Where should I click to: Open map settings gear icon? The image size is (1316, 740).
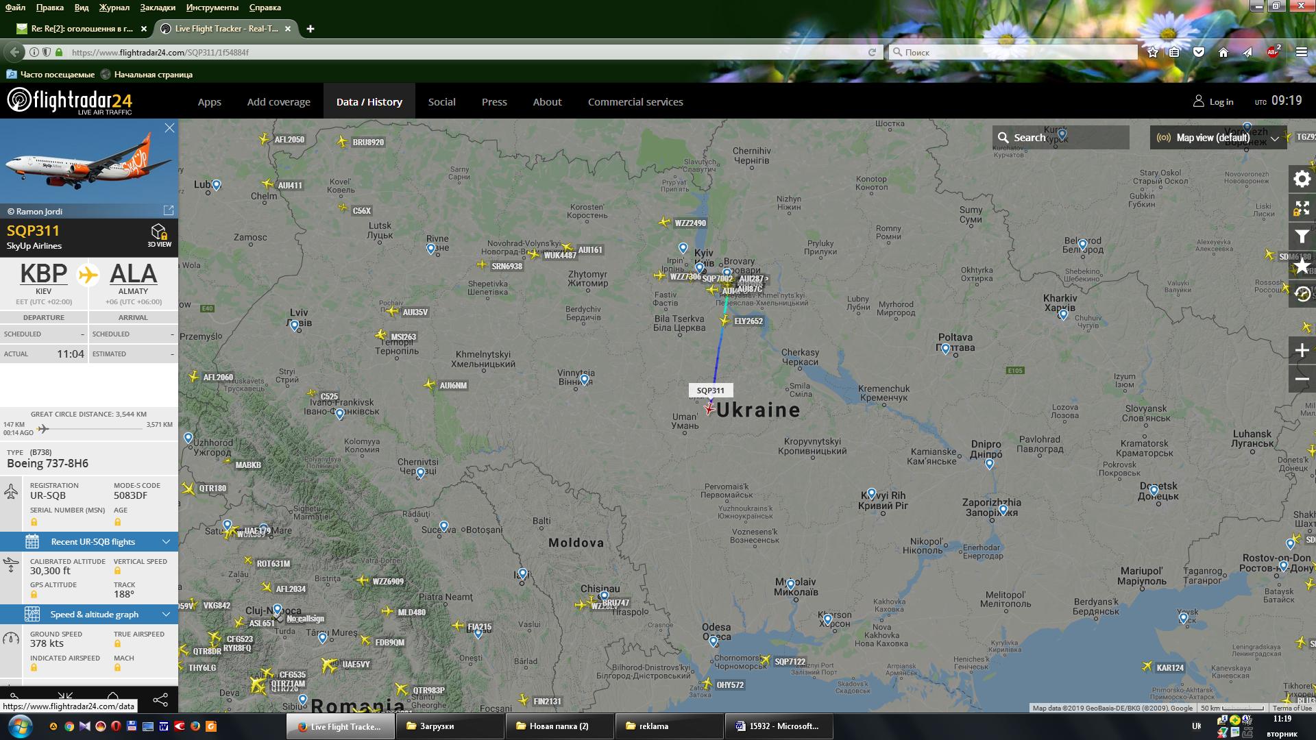(1302, 180)
